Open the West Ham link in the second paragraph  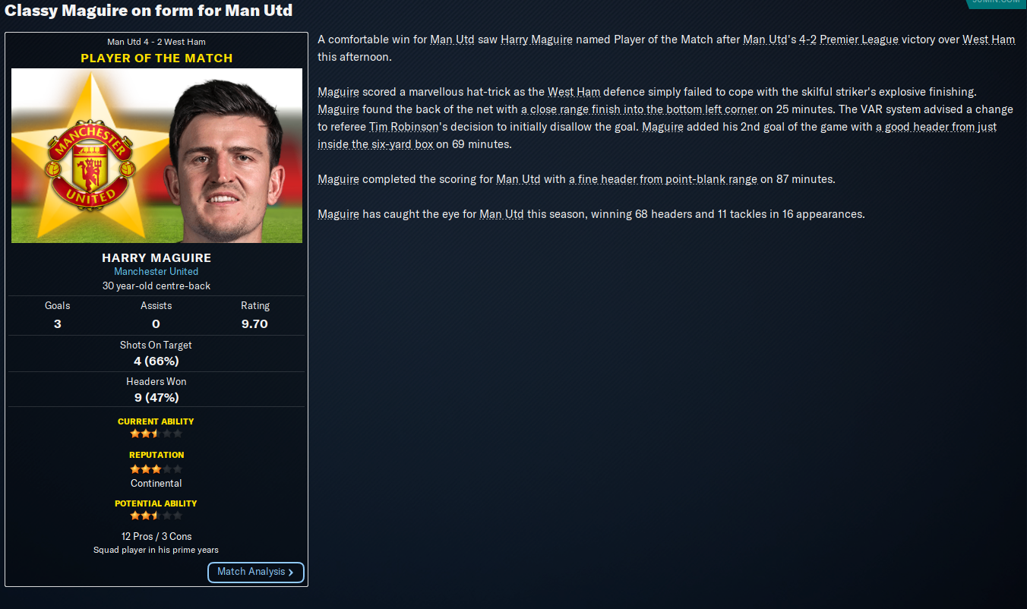[x=574, y=92]
